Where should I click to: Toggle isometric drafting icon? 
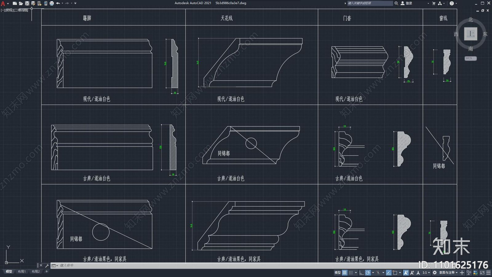378,272
